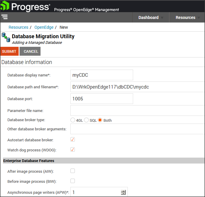The height and width of the screenshot is (197, 205).
Task: Click the New breadcrumb text
Action: click(x=64, y=27)
